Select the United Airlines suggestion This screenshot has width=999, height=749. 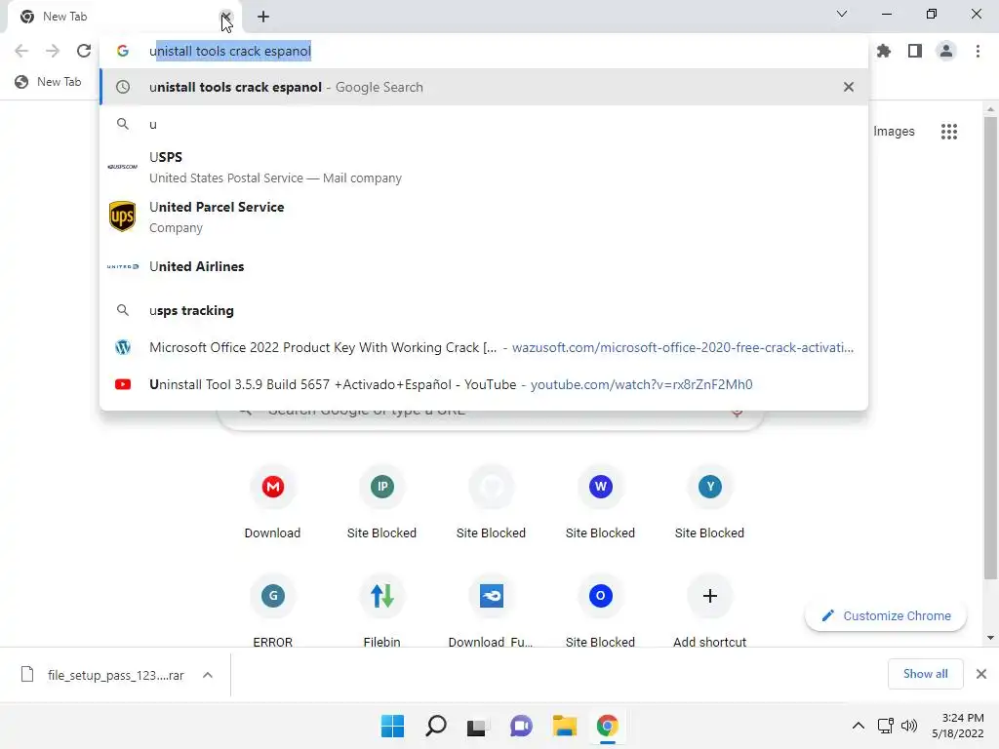[484, 266]
